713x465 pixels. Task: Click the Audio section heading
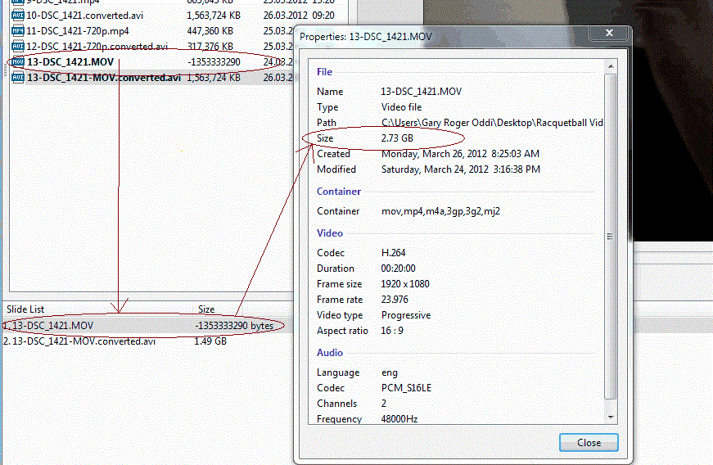tap(330, 353)
